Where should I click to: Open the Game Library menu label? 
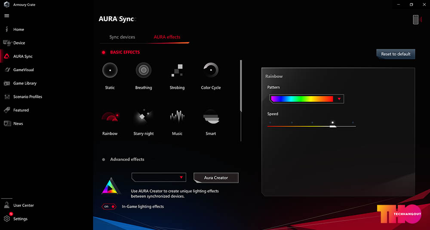pyautogui.click(x=25, y=83)
